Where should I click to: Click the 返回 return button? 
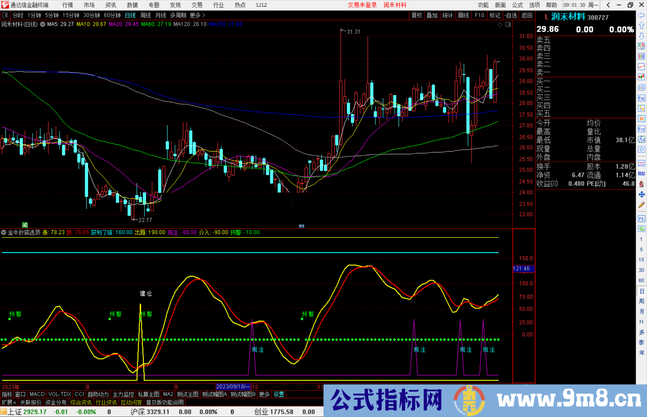(x=527, y=15)
